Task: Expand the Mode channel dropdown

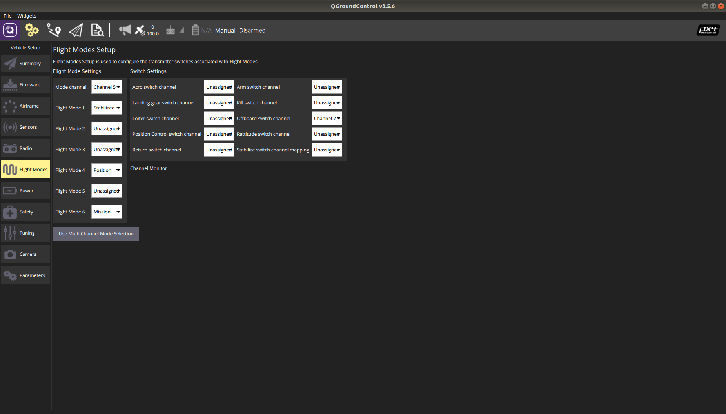Action: tap(107, 87)
